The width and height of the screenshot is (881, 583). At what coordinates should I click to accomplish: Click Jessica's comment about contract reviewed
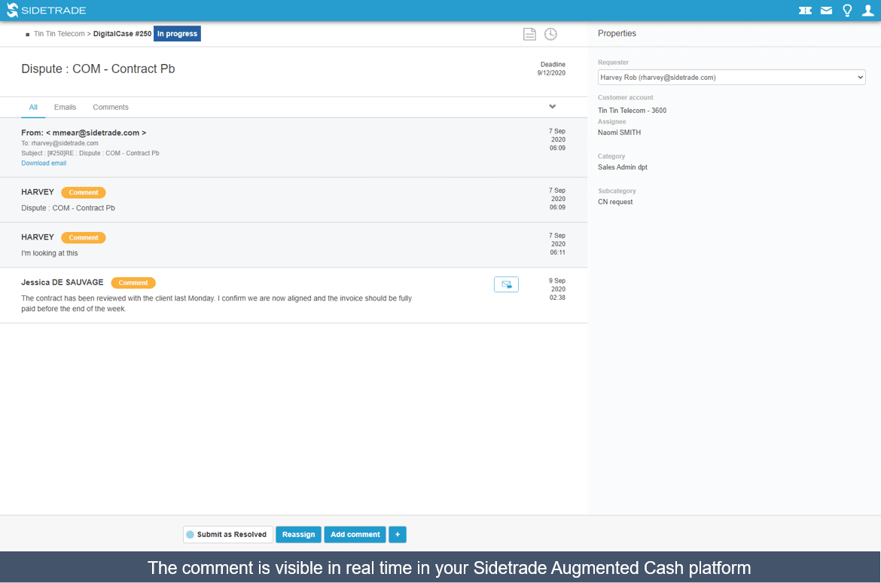[x=216, y=304]
